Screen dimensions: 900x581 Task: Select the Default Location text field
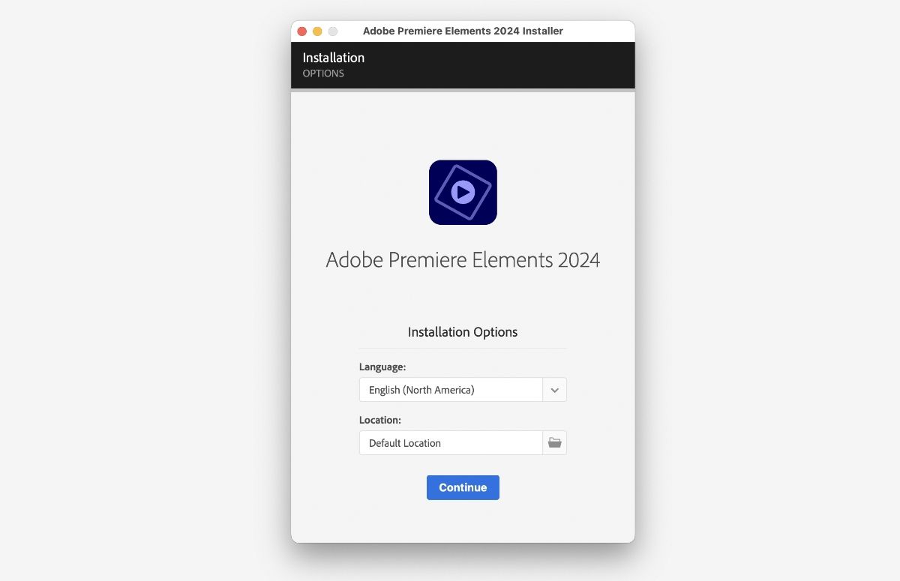[450, 442]
